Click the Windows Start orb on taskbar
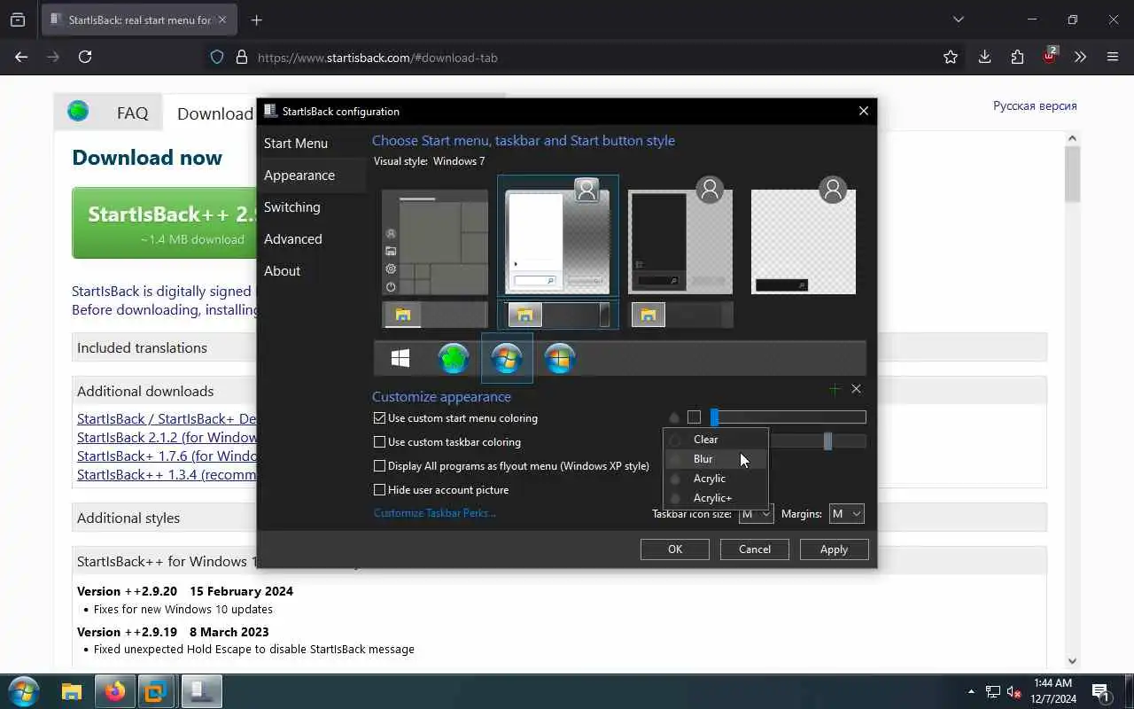Viewport: 1134px width, 709px height. (x=24, y=691)
